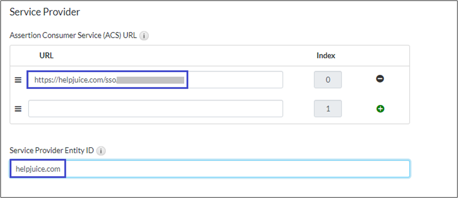Grab the drag handle of the helpjuice URL row
Screen dimensions: 458x198
[18, 80]
